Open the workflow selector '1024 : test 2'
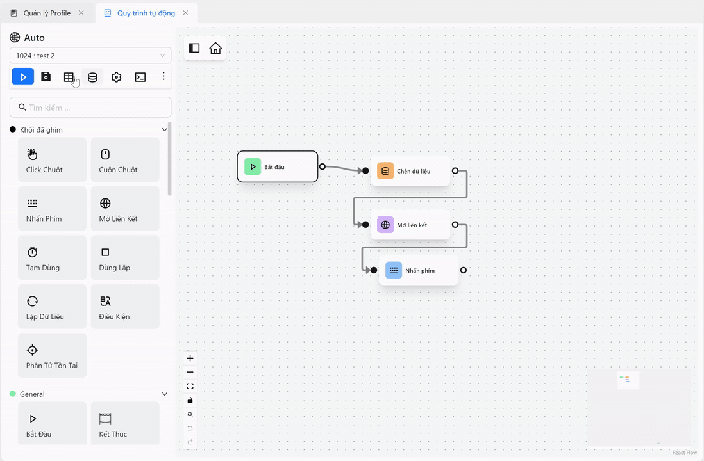 (90, 56)
